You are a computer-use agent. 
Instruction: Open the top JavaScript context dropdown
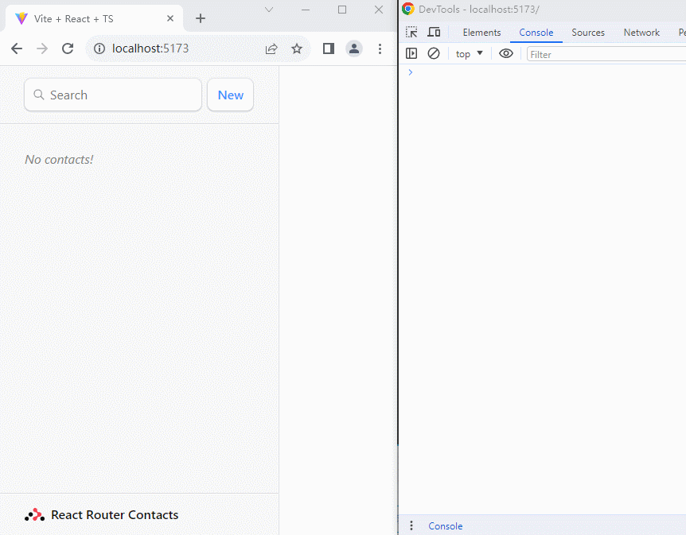[x=469, y=54]
